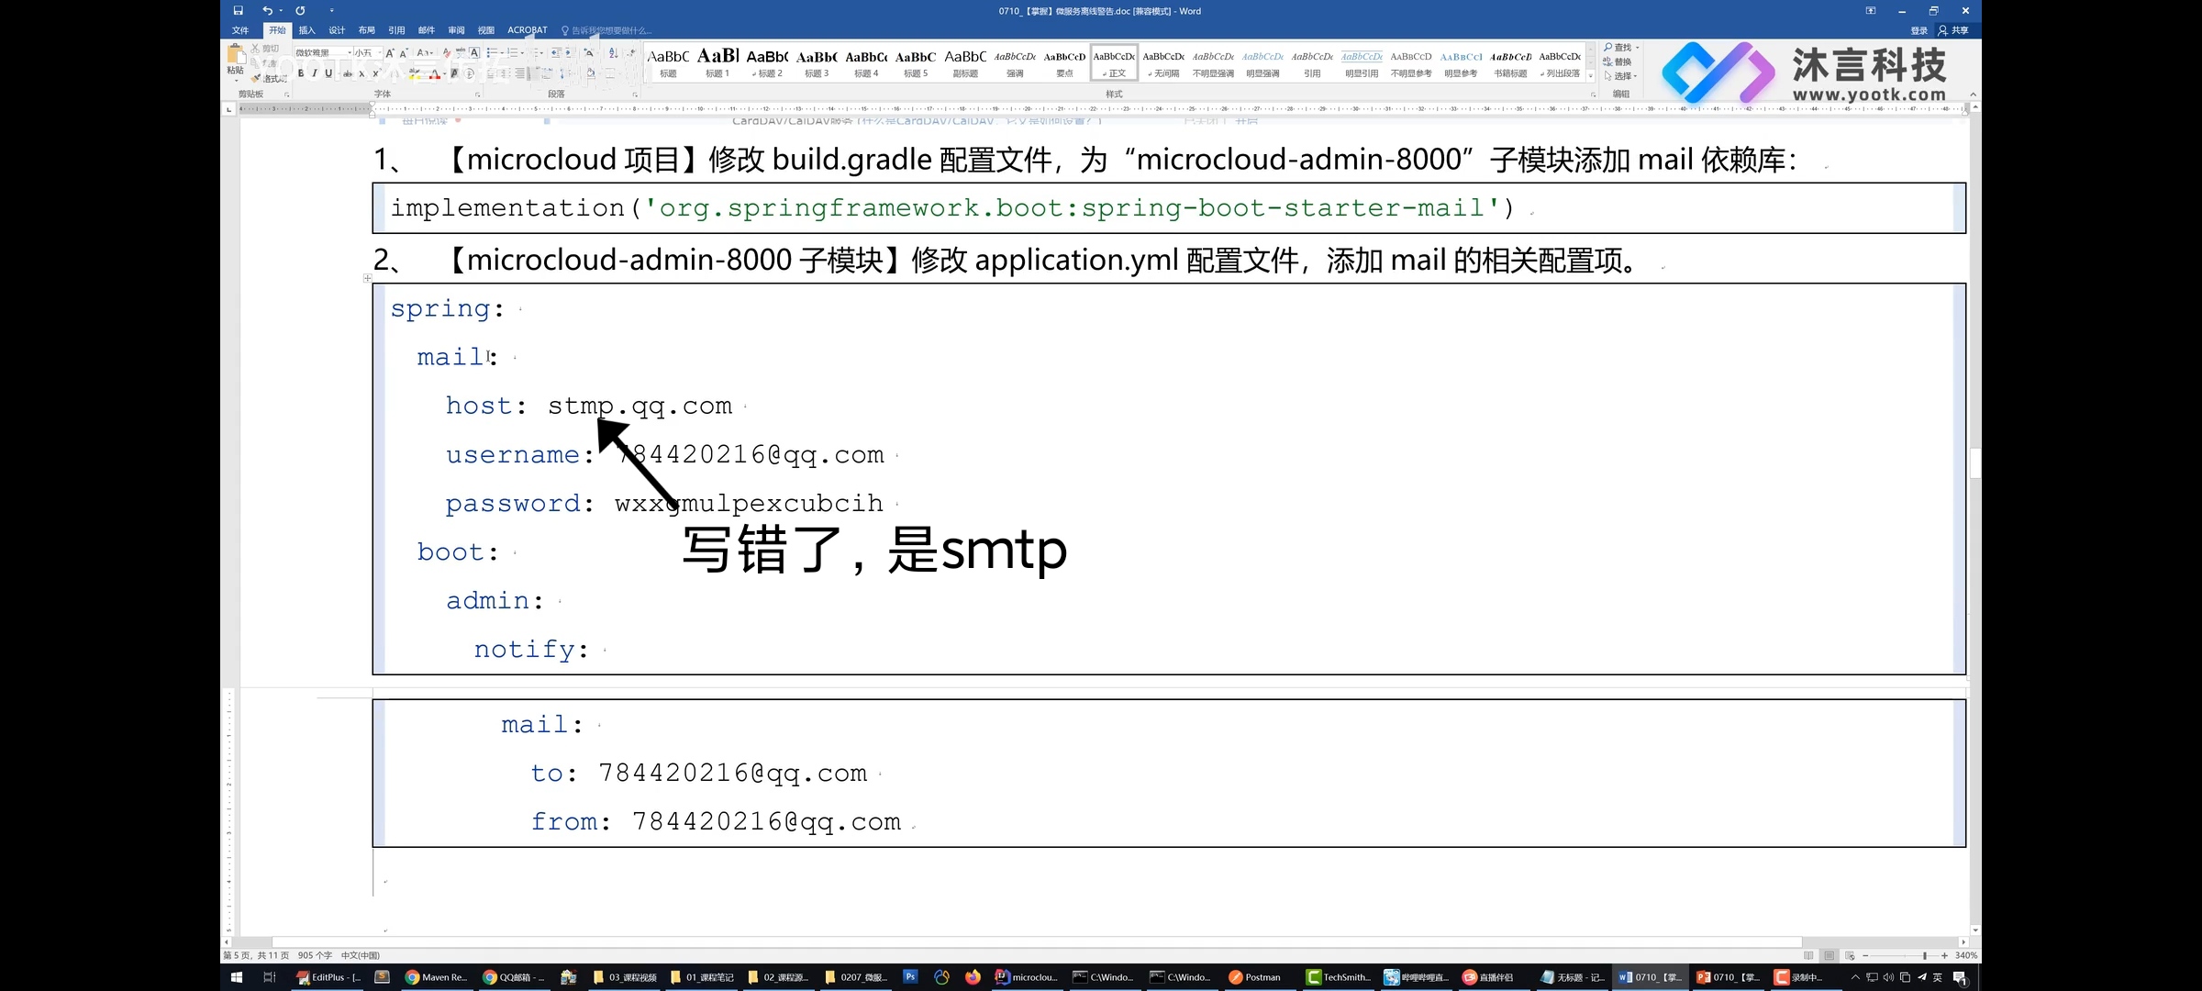Toggle Strikethrough formatting

[x=348, y=73]
